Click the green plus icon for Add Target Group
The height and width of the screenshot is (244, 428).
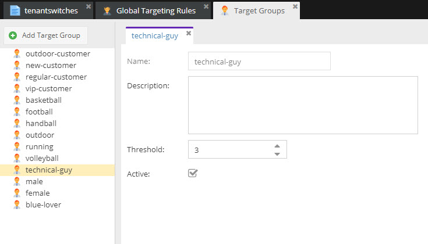pyautogui.click(x=13, y=35)
